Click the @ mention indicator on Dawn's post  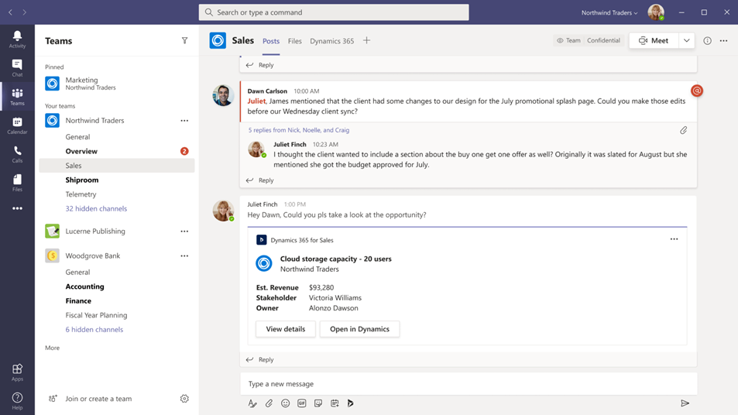(697, 91)
